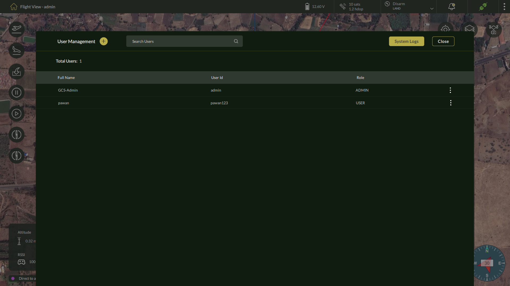Click the battery voltage icon

(x=307, y=7)
